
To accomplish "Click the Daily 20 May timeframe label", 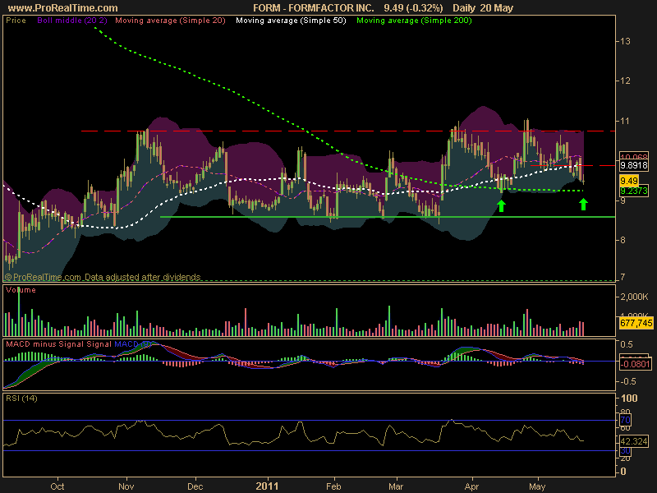I will click(483, 8).
